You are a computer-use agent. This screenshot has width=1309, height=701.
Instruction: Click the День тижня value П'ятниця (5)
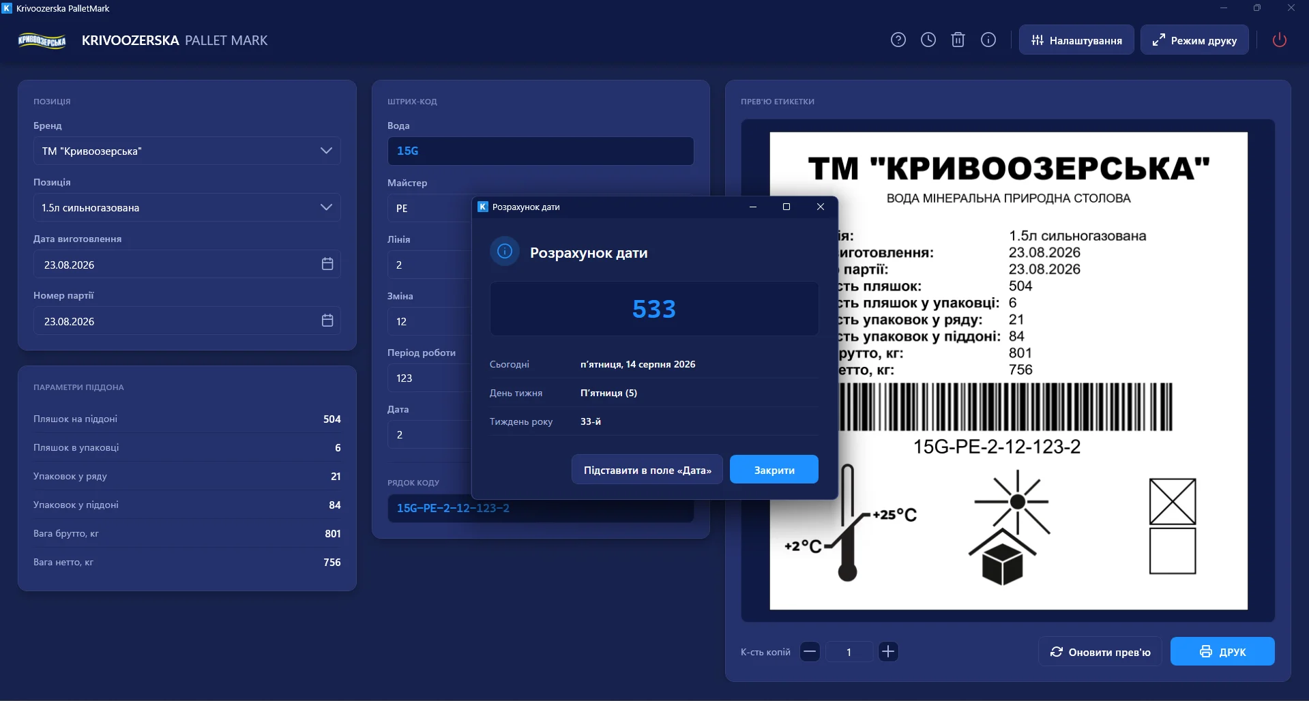click(608, 393)
